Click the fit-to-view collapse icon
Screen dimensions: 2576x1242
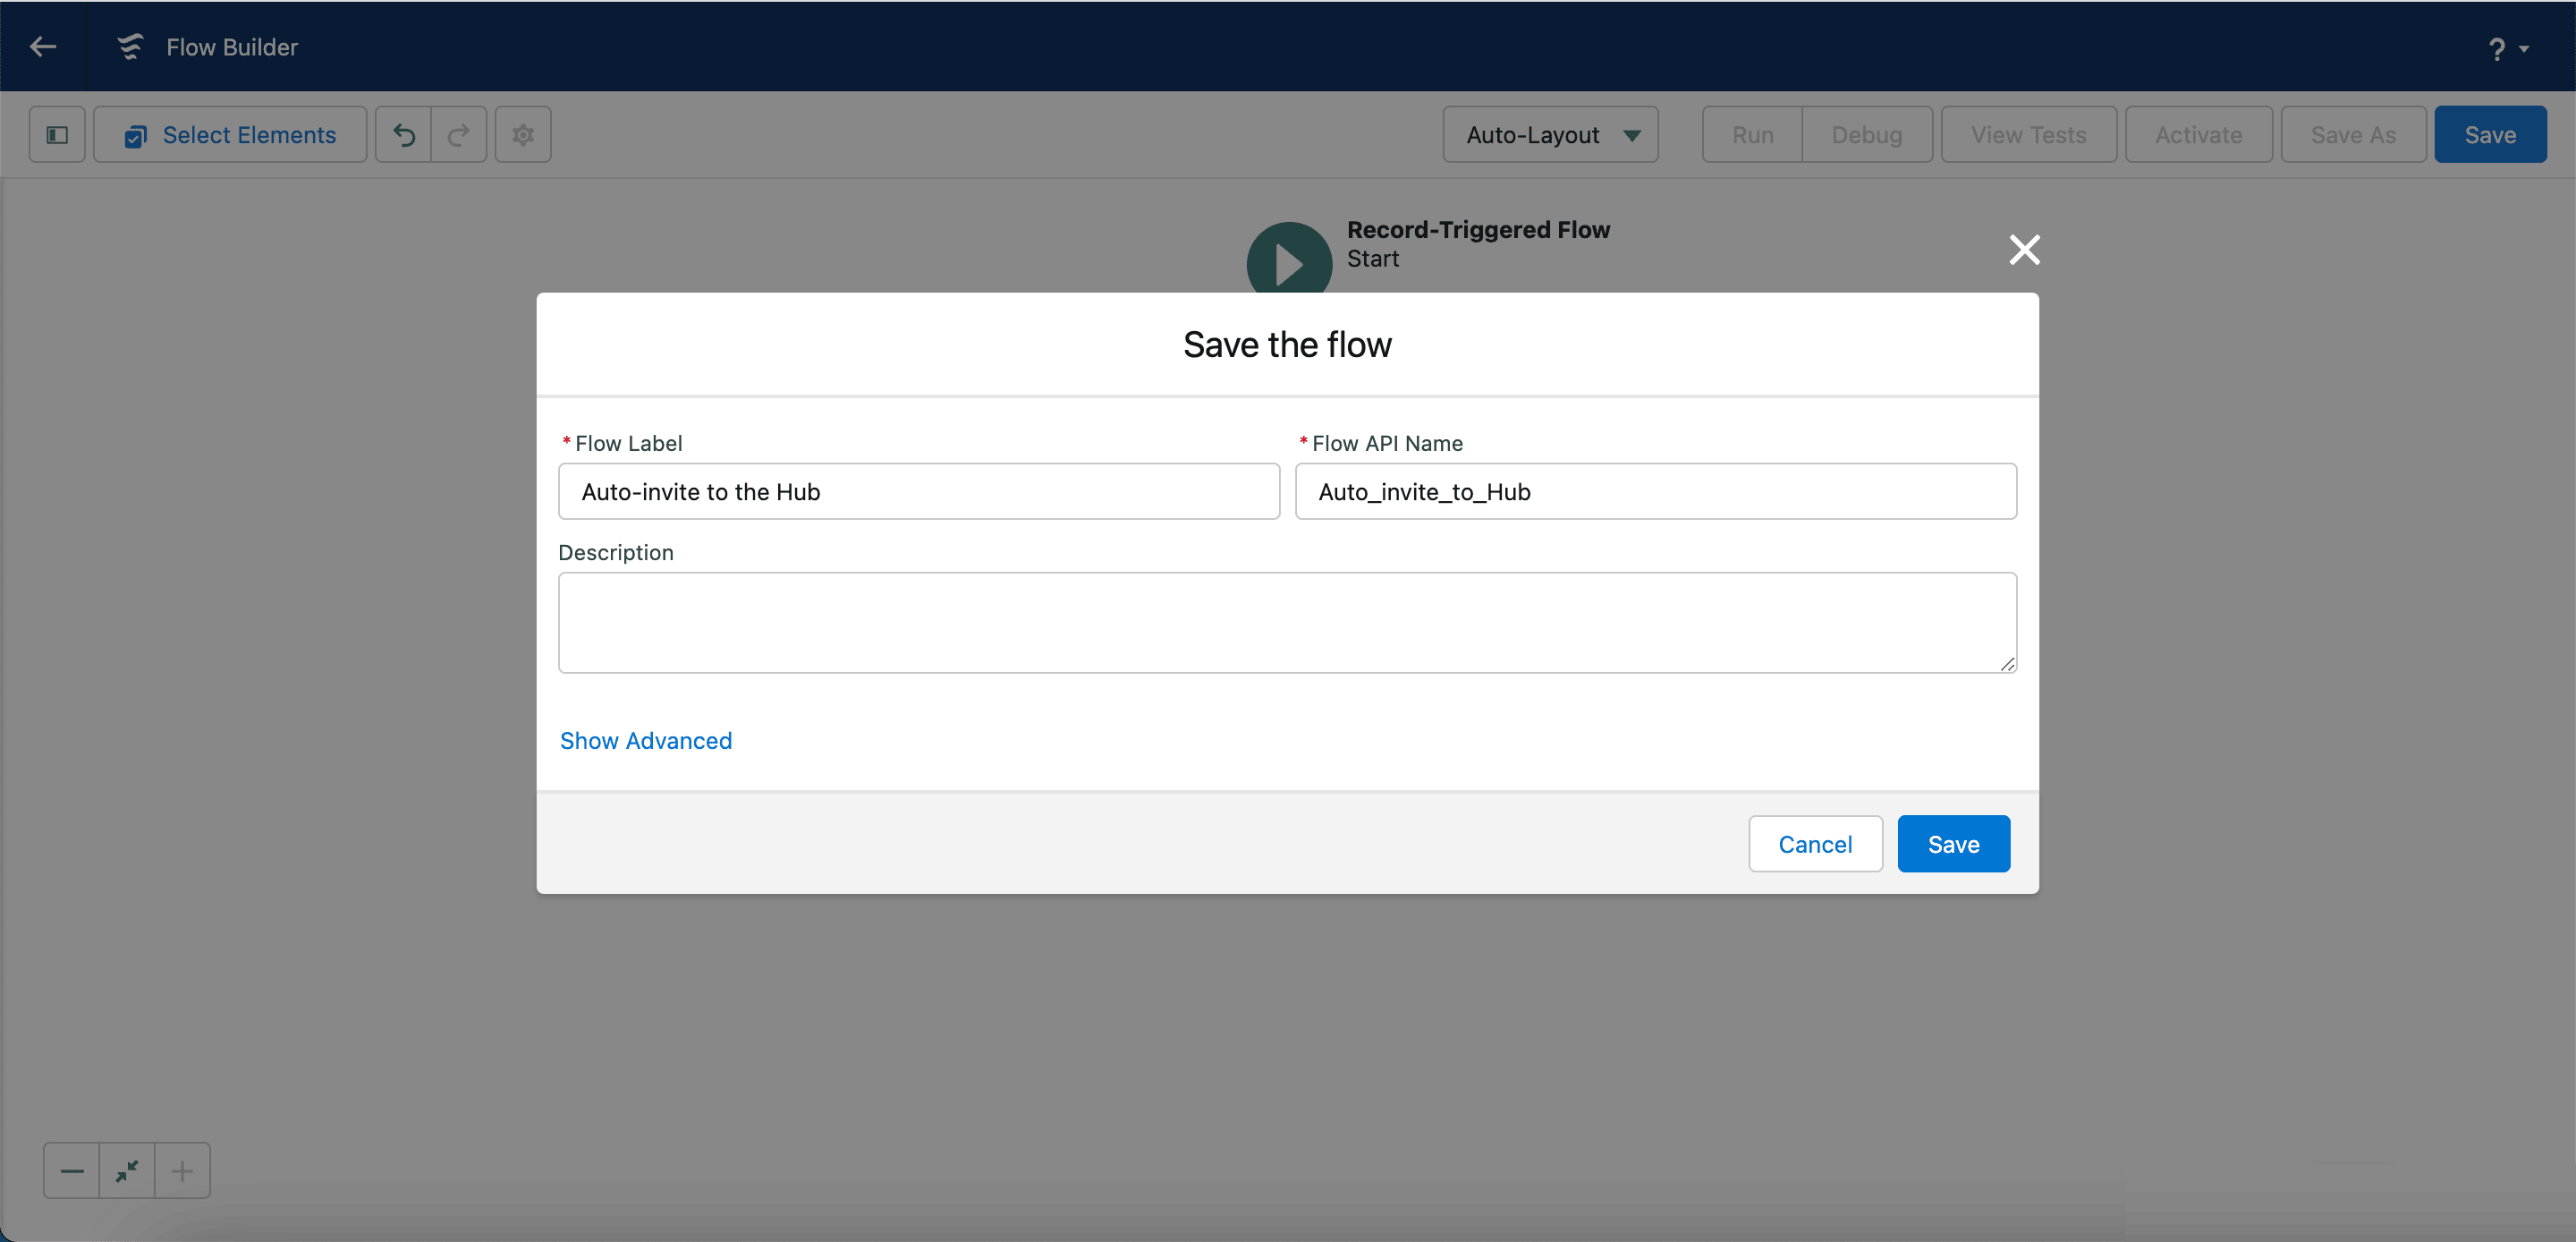tap(127, 1170)
